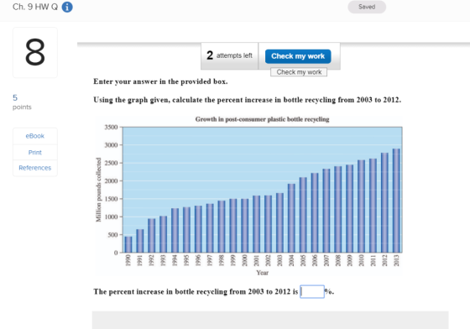470x329 pixels.
Task: Click the 1990 bar in the chart
Action: coord(128,244)
